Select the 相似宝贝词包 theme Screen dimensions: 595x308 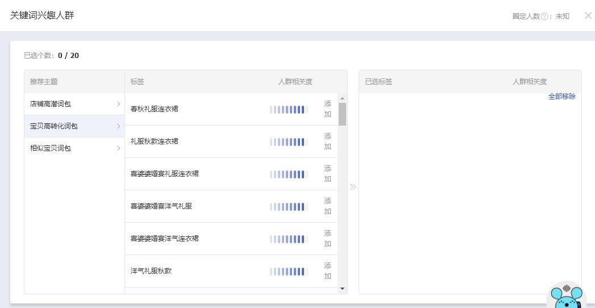[74, 148]
